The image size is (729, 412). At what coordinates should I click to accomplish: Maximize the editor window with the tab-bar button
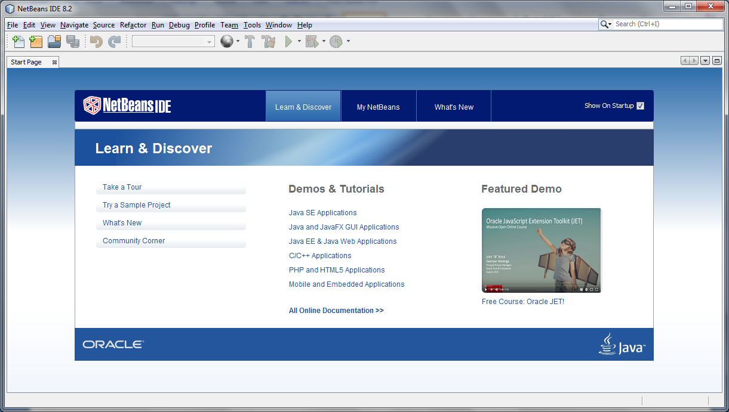pos(716,61)
